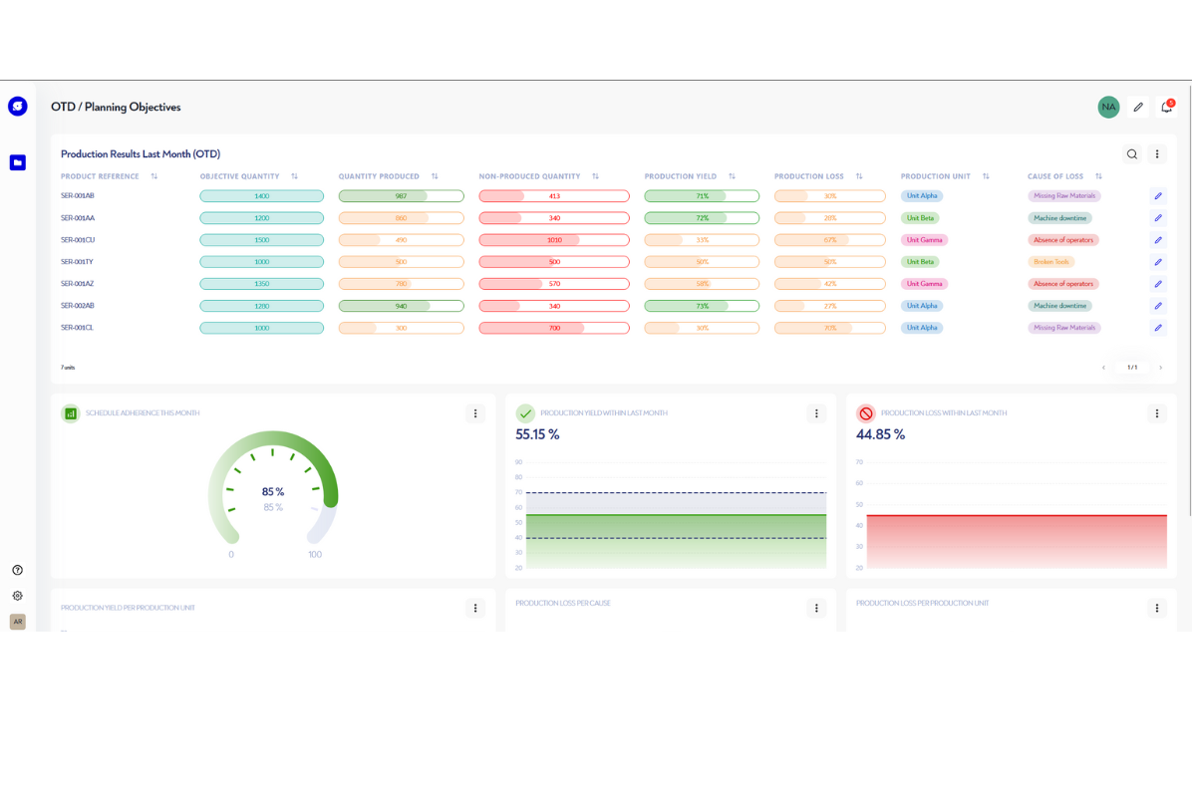Open the help question mark icon

pyautogui.click(x=17, y=570)
